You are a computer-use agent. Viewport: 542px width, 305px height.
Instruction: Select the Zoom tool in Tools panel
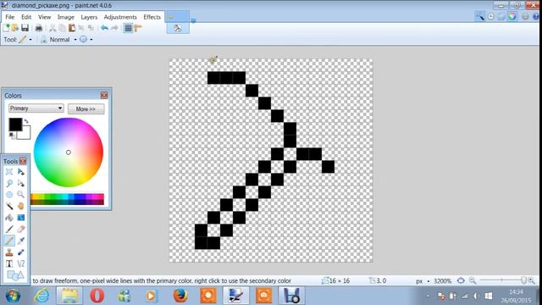coord(21,195)
